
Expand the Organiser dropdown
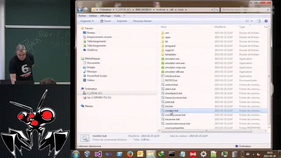coord(87,21)
